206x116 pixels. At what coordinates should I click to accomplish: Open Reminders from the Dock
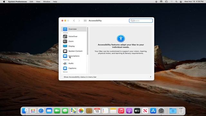pyautogui.click(x=105, y=111)
